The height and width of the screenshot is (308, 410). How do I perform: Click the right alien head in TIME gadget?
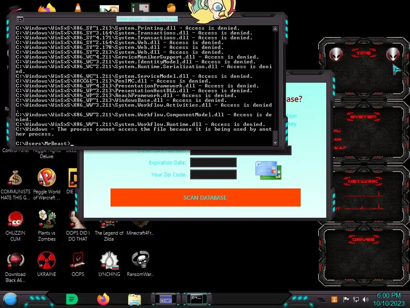(x=393, y=54)
